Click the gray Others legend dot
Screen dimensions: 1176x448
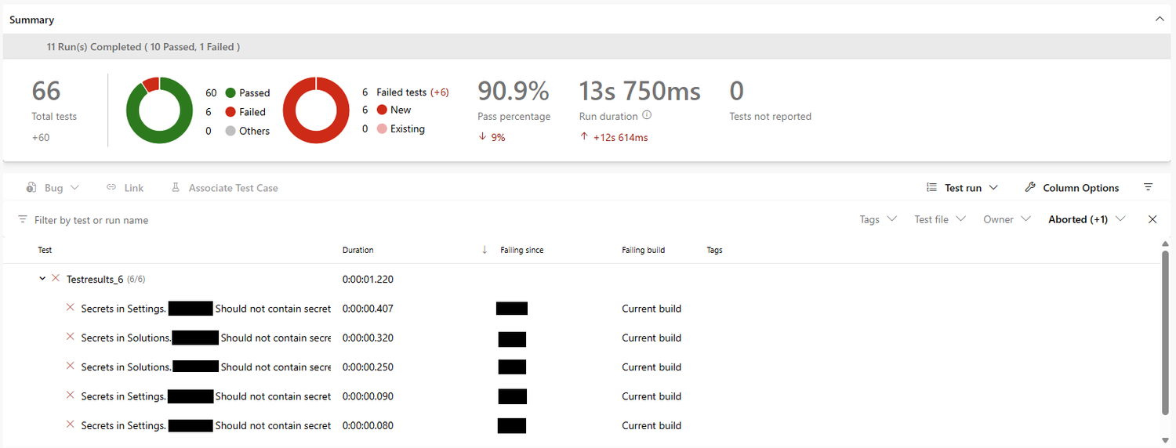(230, 131)
